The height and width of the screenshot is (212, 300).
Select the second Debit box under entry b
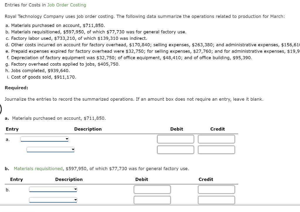click(152, 200)
